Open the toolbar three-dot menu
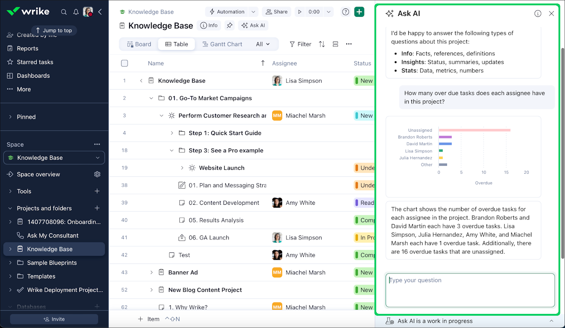 coord(349,44)
